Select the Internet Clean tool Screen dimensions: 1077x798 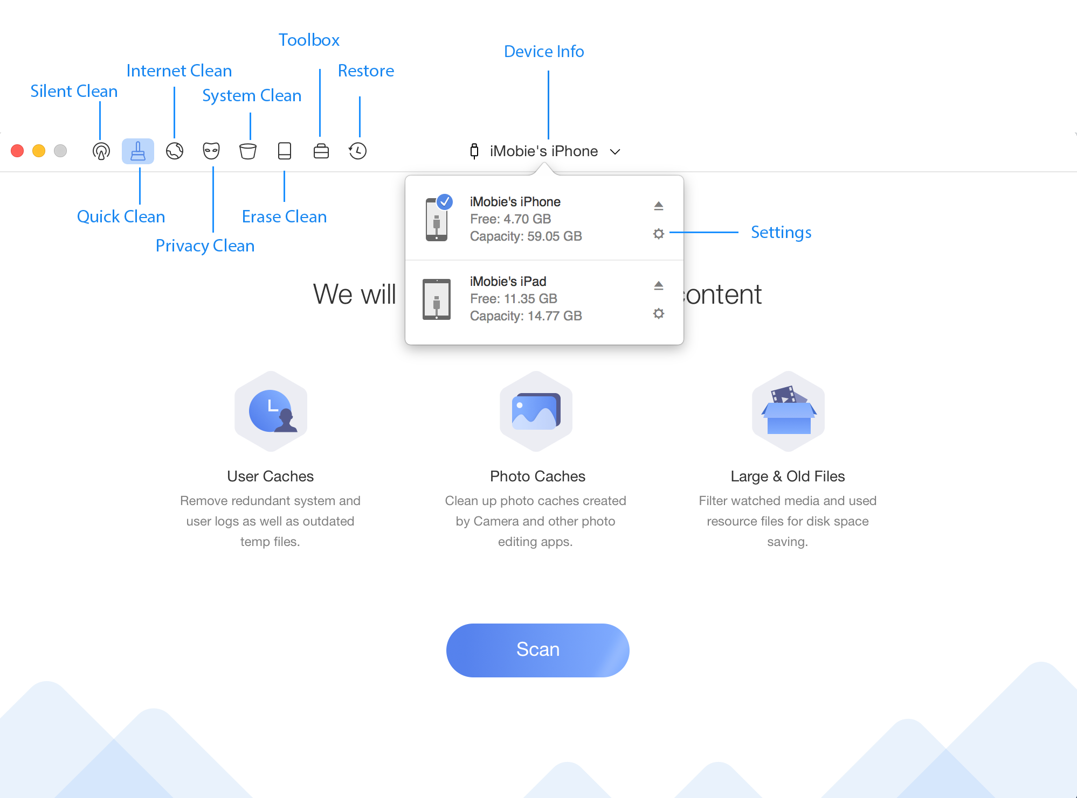[175, 151]
